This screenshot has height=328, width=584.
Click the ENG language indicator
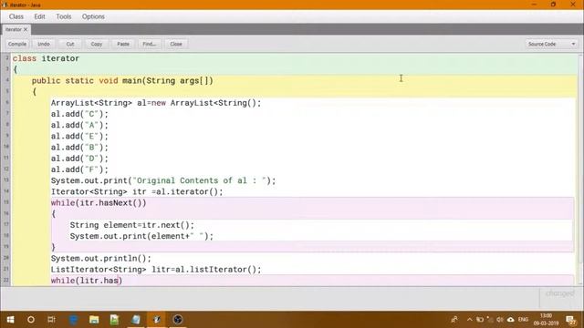pos(523,320)
